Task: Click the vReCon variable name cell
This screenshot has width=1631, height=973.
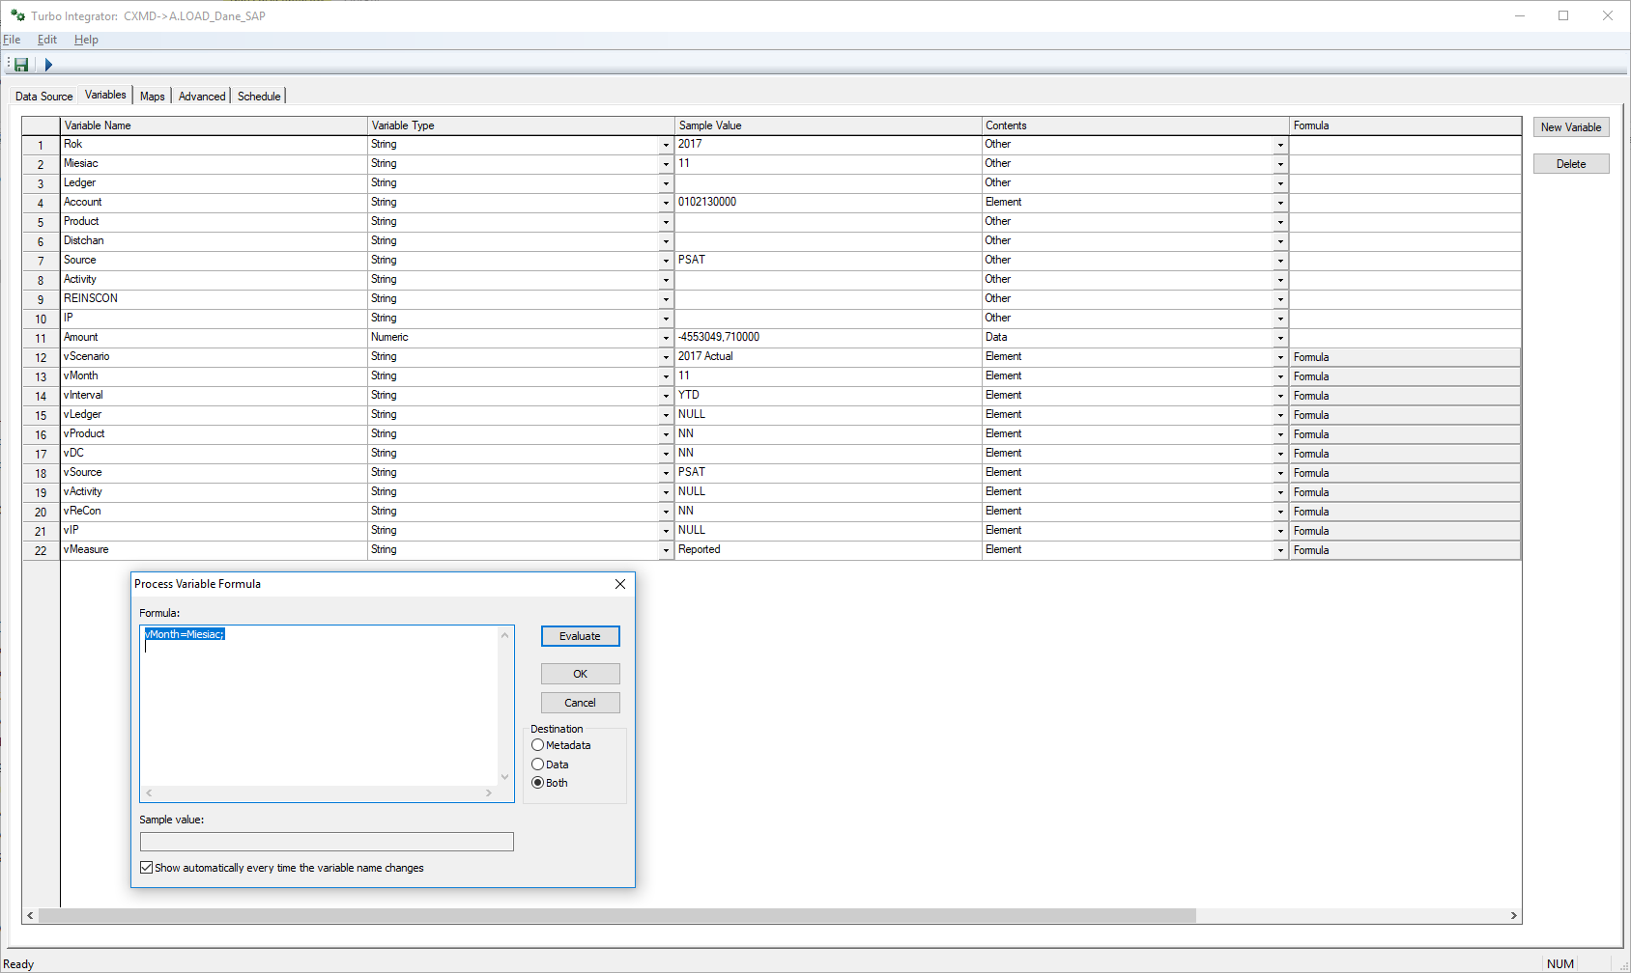Action: point(215,512)
